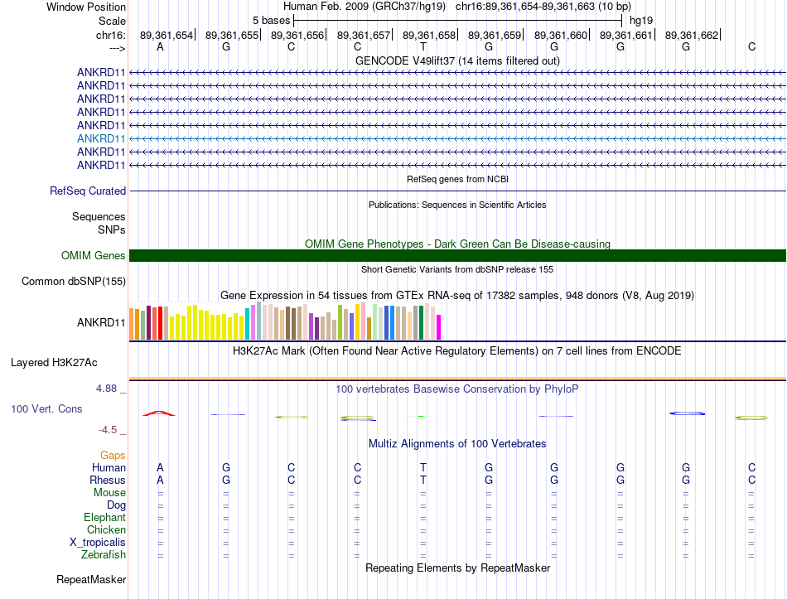The height and width of the screenshot is (599, 787).
Task: Click the T base in the Human row
Action: pyautogui.click(x=423, y=467)
